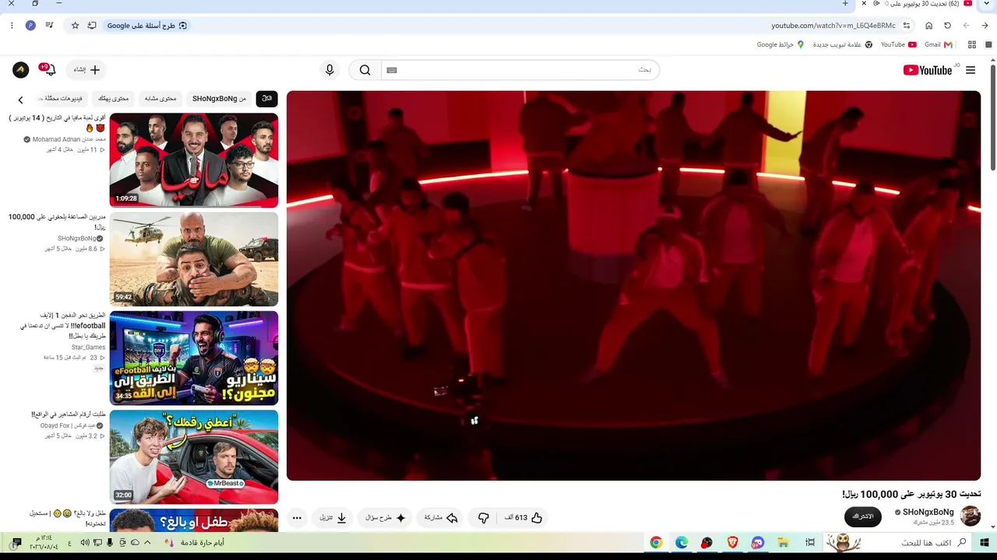997x560 pixels.
Task: Subscribe with the الاشتراك button
Action: (x=862, y=516)
